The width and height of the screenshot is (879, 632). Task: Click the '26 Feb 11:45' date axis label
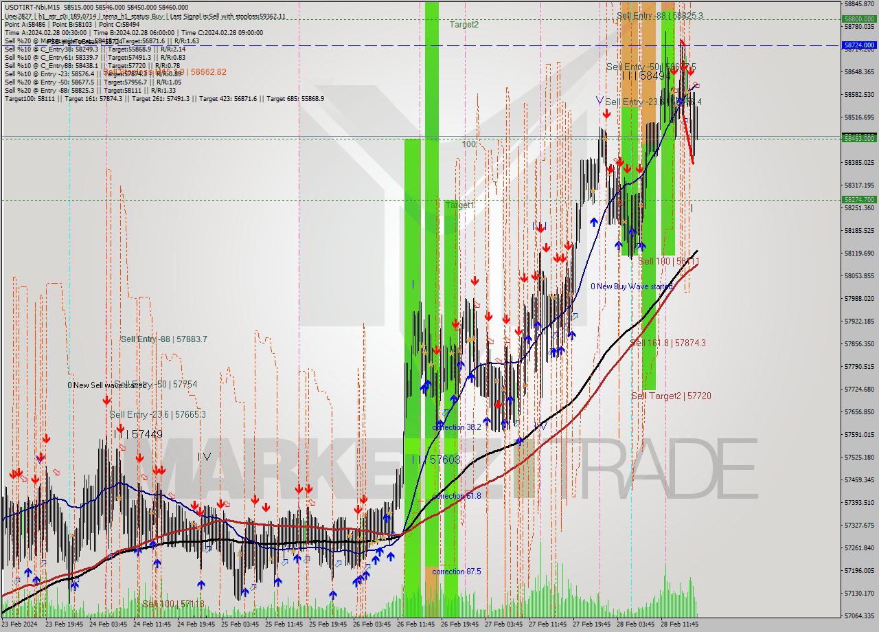pos(416,624)
